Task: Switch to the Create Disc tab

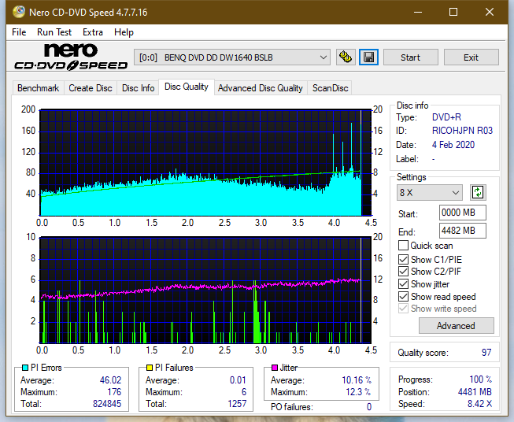Action: click(91, 88)
